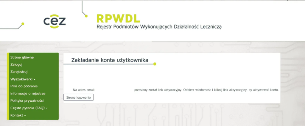Click the CEZ logo in the header
This screenshot has height=126, width=305.
tap(55, 21)
